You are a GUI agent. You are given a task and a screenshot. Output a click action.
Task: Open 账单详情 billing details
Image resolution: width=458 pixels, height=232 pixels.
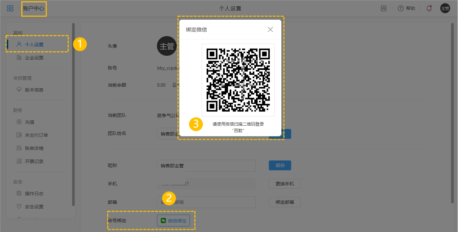coord(34,148)
